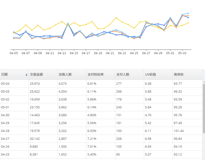Click transaction amount 20,142
Screen dimensions: 205x160
35,139
